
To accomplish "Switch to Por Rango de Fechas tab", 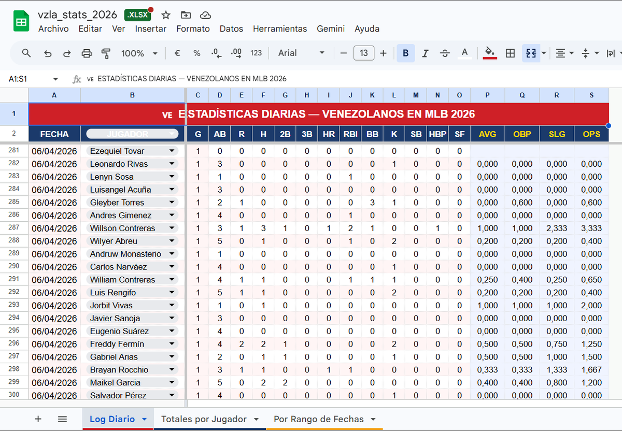I will pyautogui.click(x=324, y=419).
